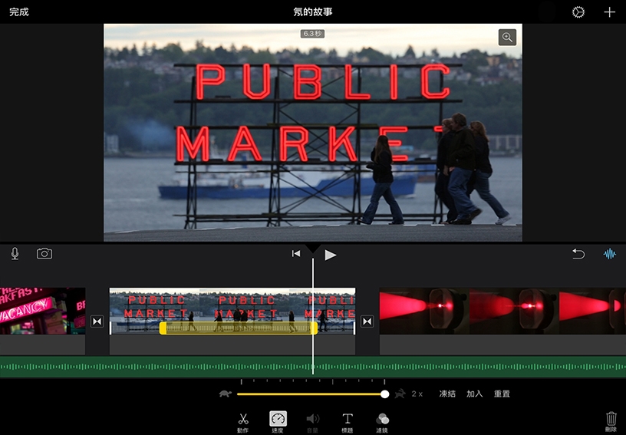Play the video preview
Image resolution: width=626 pixels, height=435 pixels.
click(331, 255)
